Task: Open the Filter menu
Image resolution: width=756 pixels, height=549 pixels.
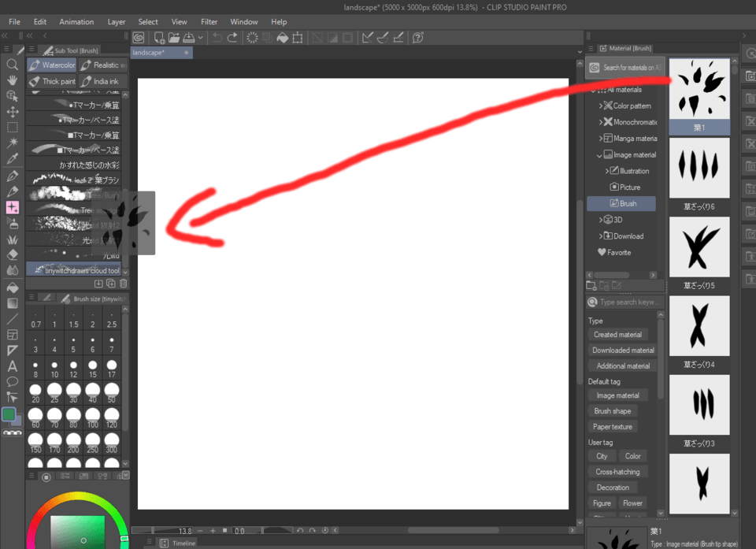Action: (x=209, y=22)
